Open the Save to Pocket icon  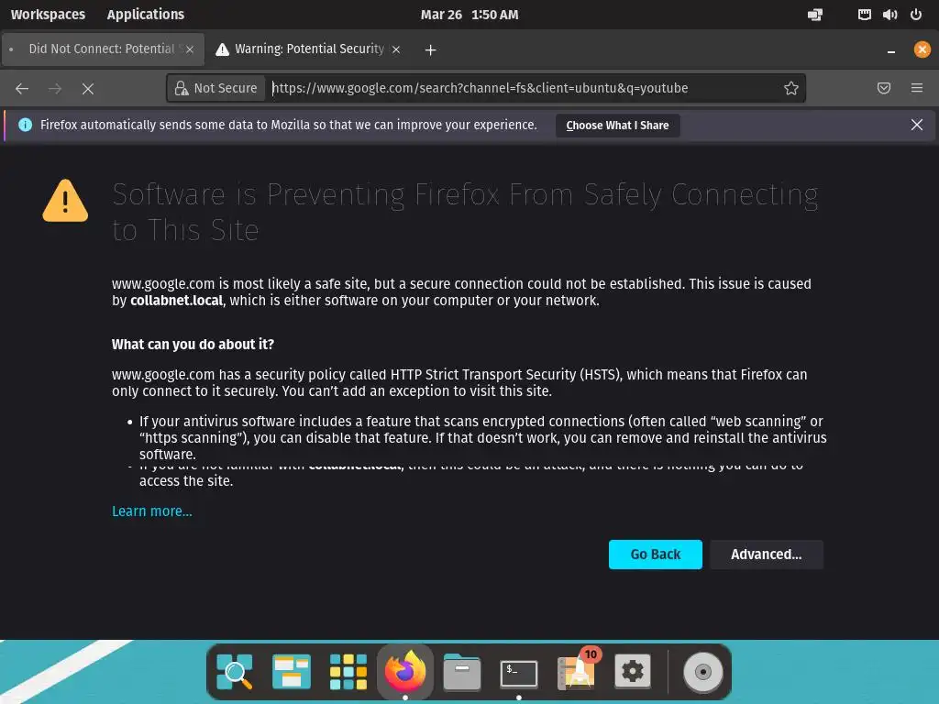pos(884,89)
